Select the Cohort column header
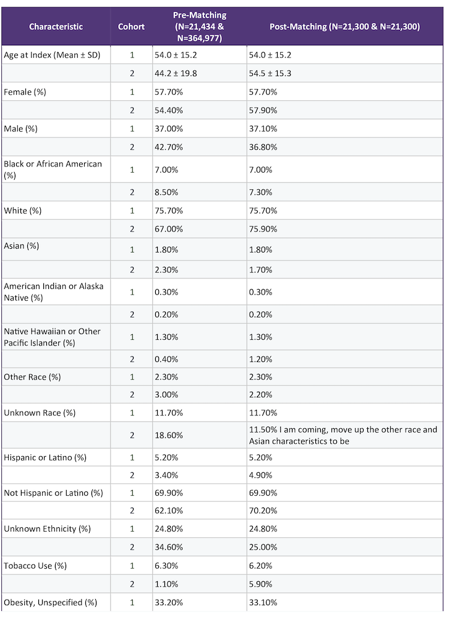 coord(131,27)
